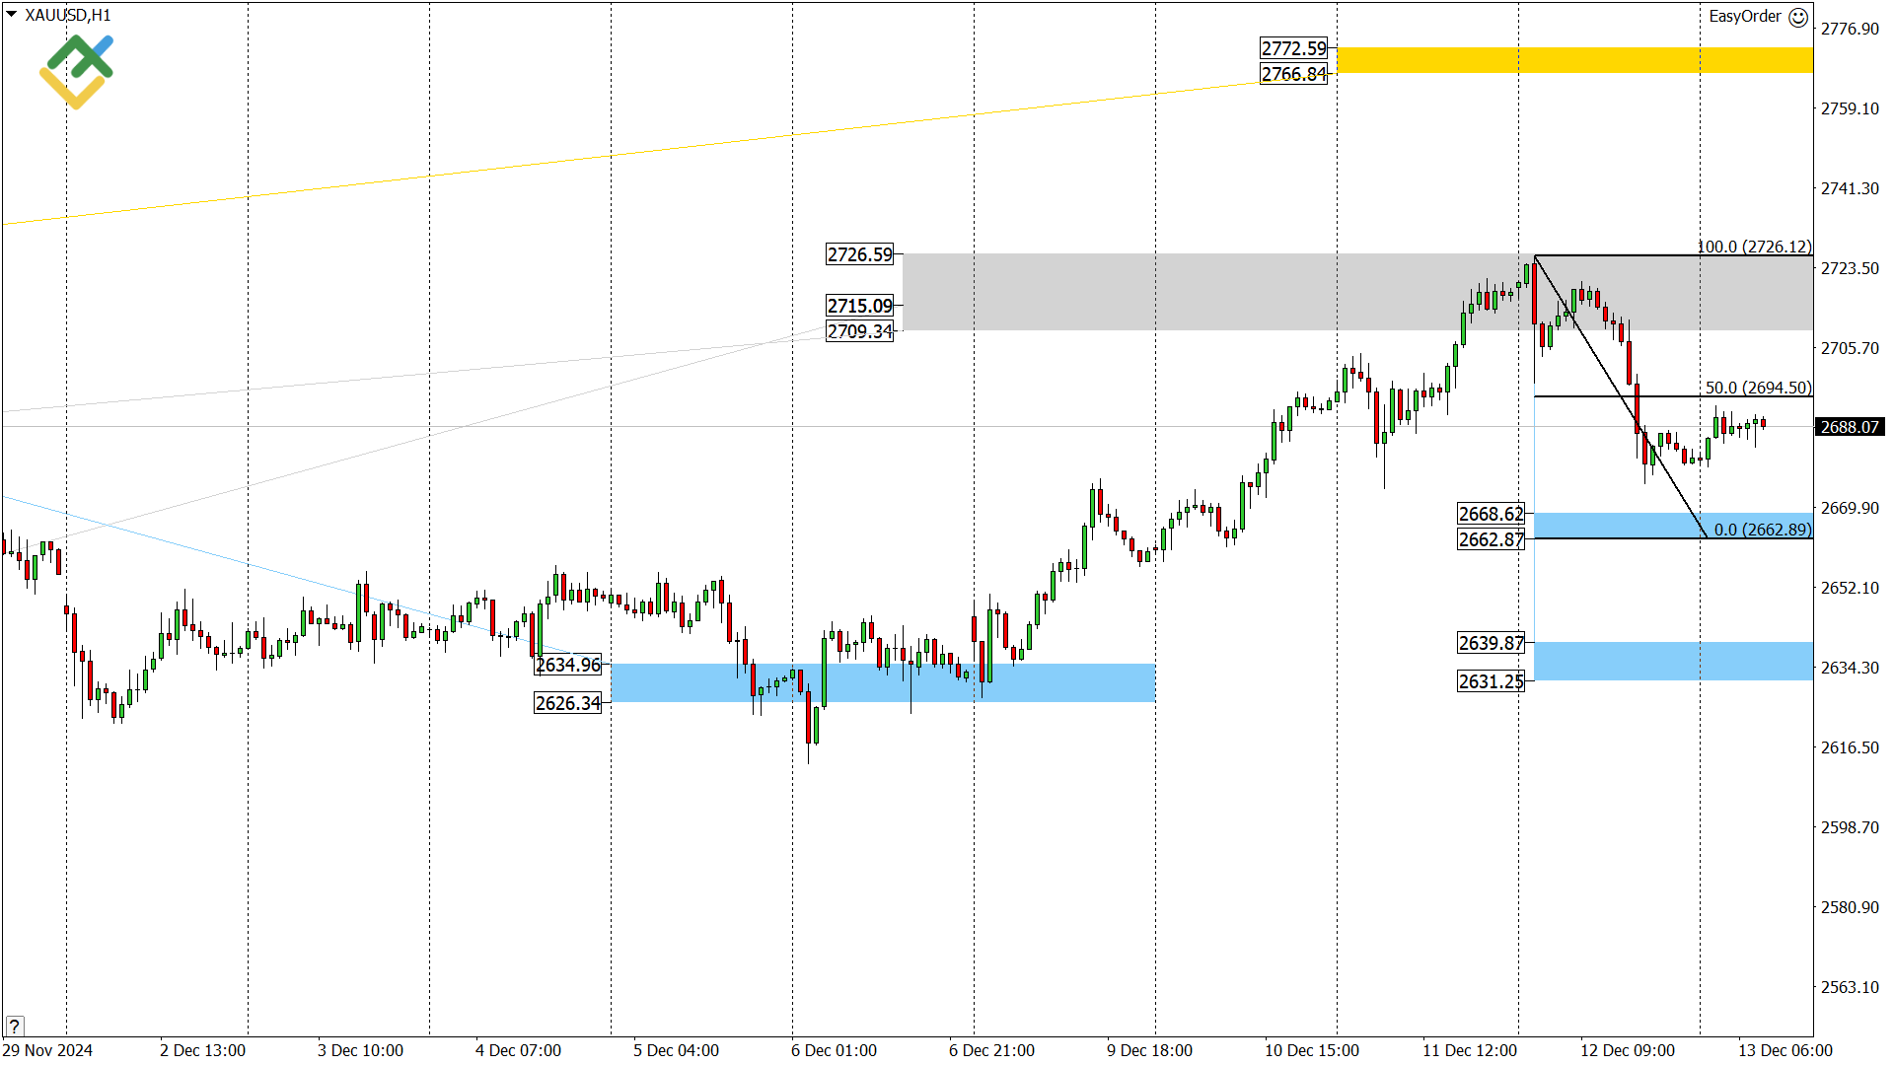Click the 6 Dec 01:00 time axis label
This screenshot has height=1065, width=1894.
coord(834,1050)
